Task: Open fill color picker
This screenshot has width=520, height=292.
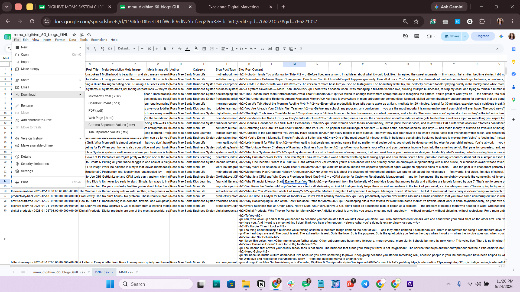Action: [x=197, y=49]
